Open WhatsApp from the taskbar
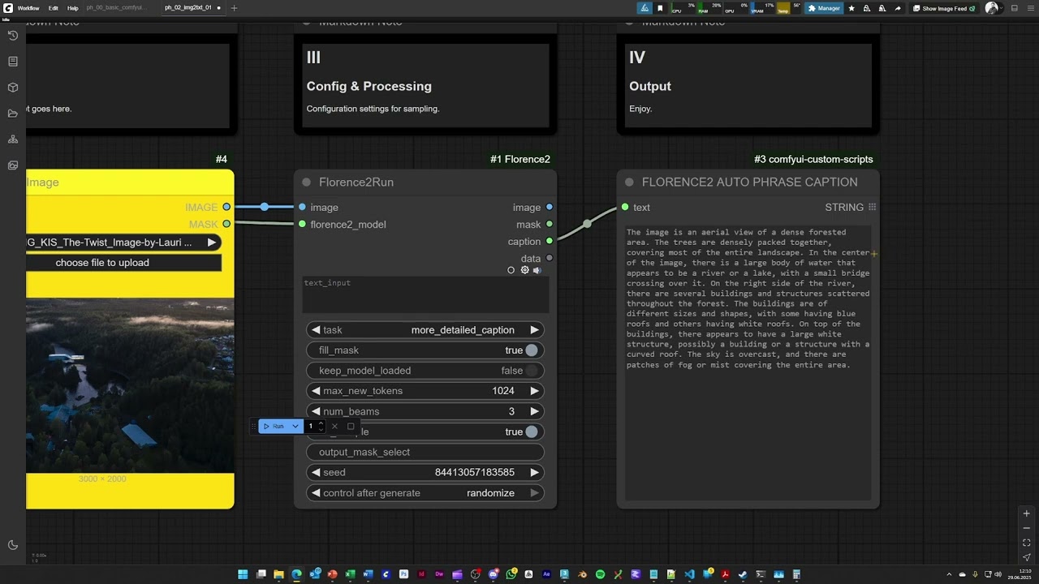 click(x=511, y=574)
